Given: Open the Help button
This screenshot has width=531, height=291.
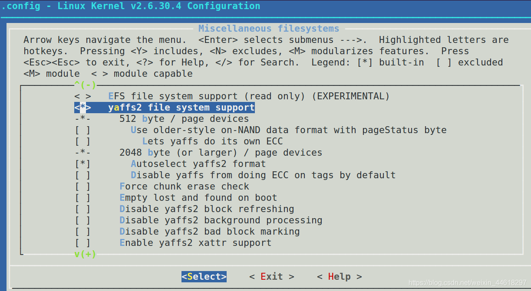Looking at the screenshot, I should [339, 277].
